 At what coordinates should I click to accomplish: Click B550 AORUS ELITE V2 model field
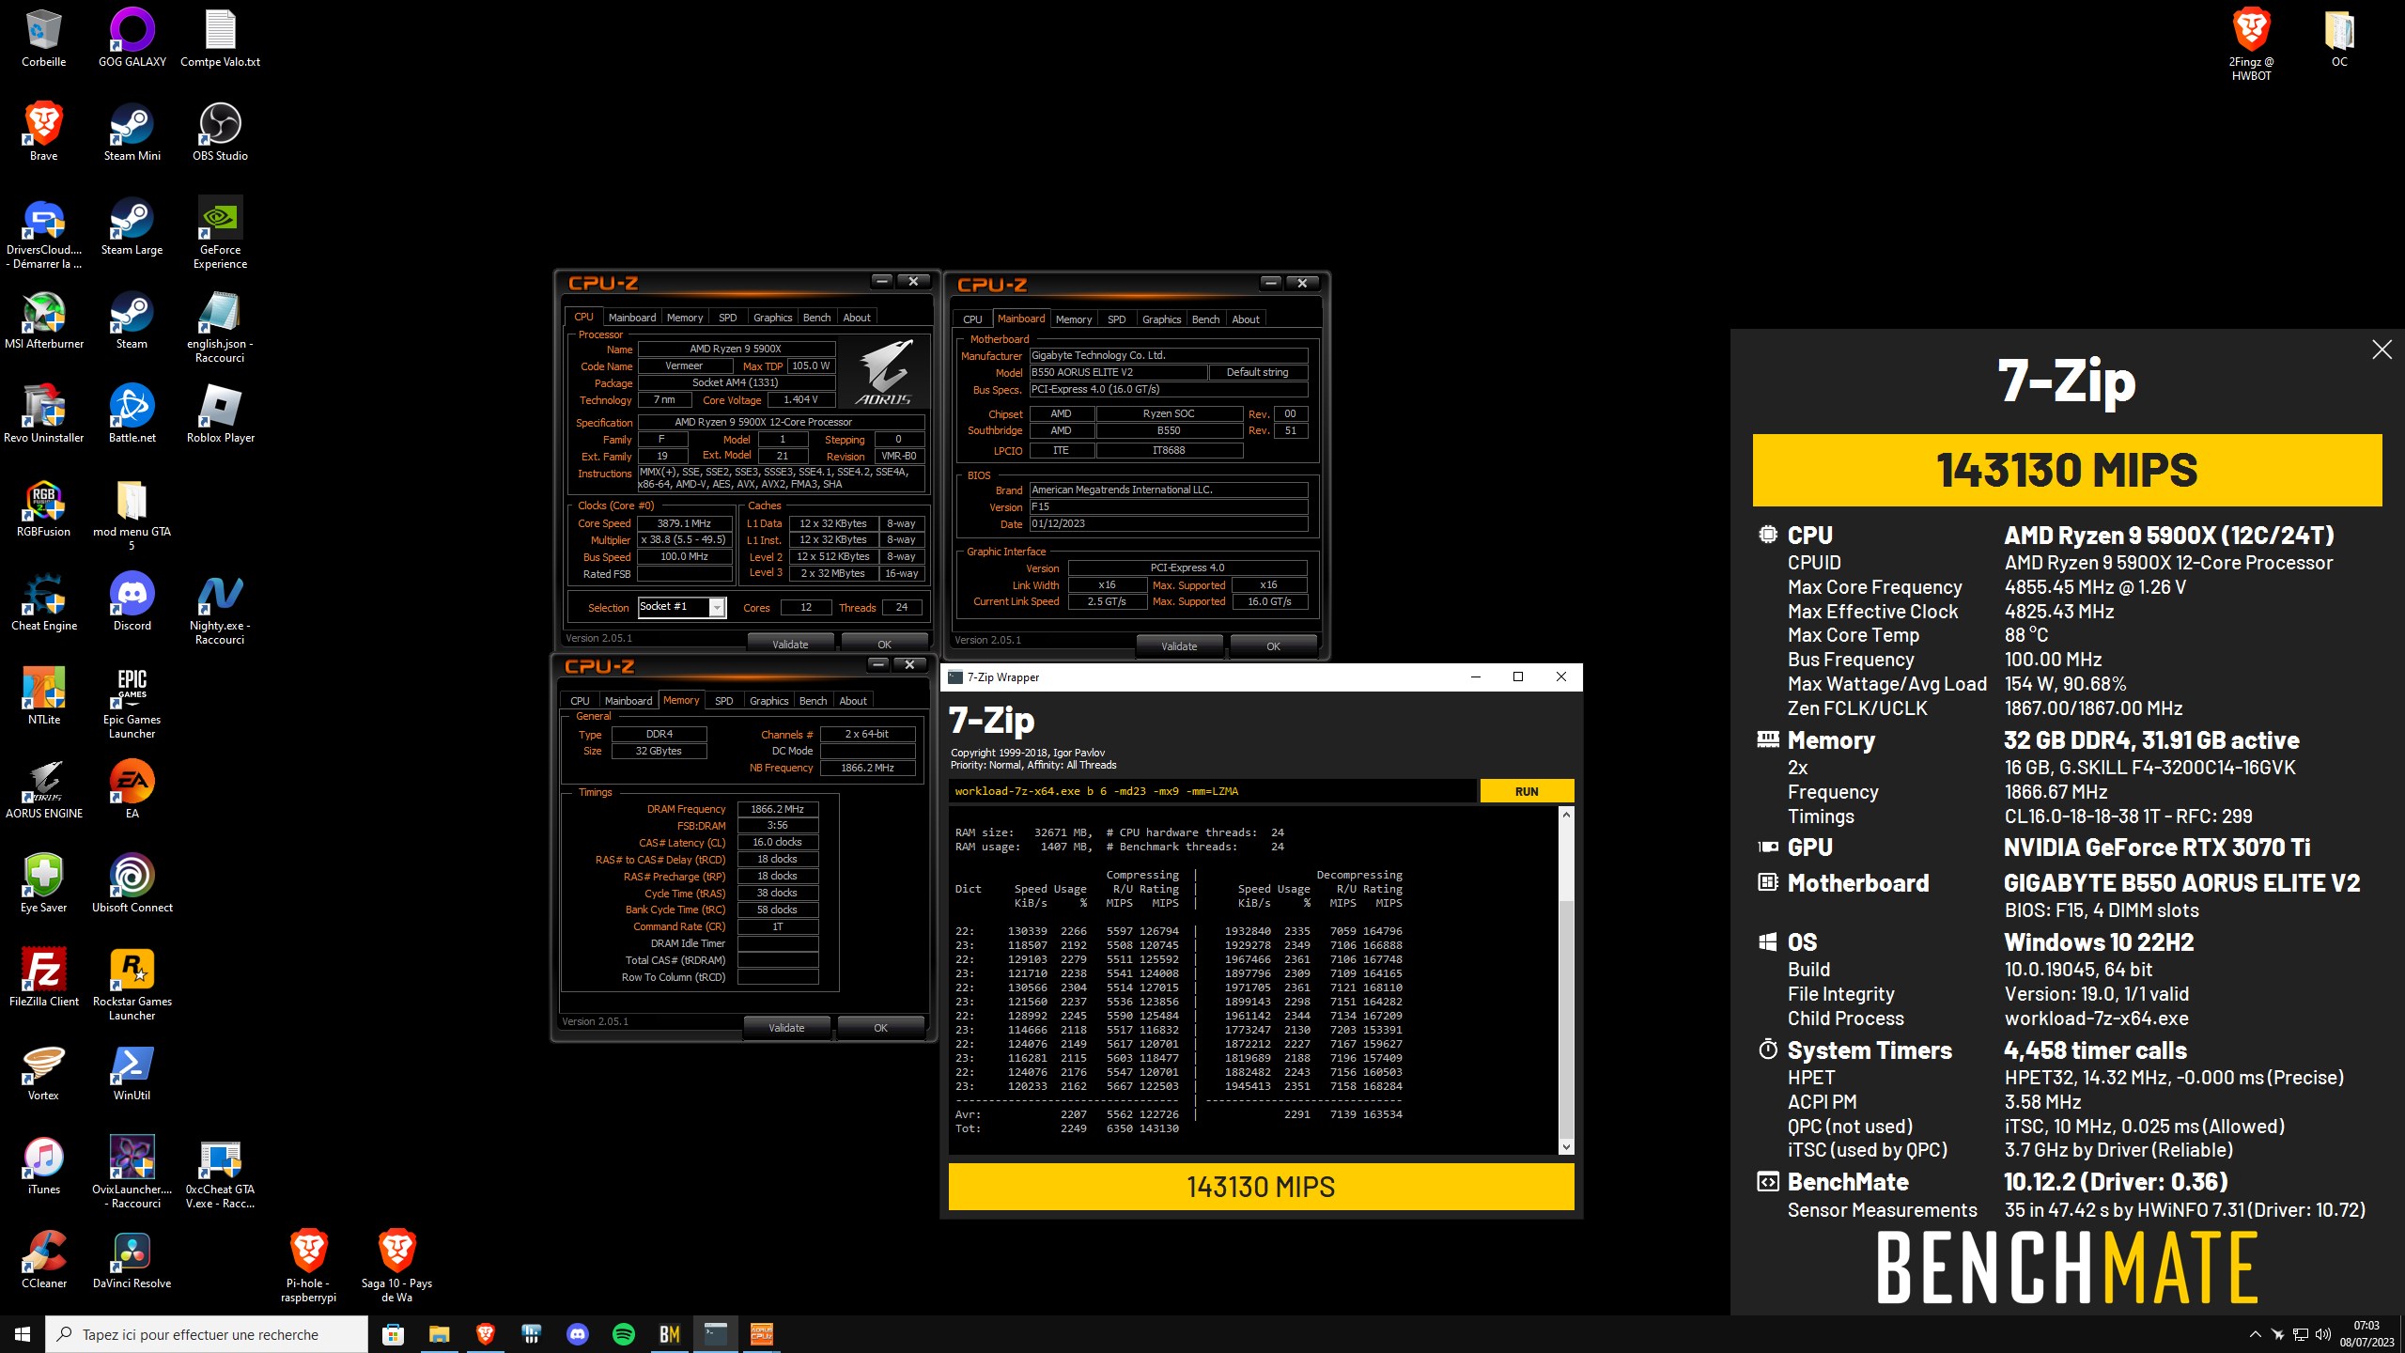1118,372
